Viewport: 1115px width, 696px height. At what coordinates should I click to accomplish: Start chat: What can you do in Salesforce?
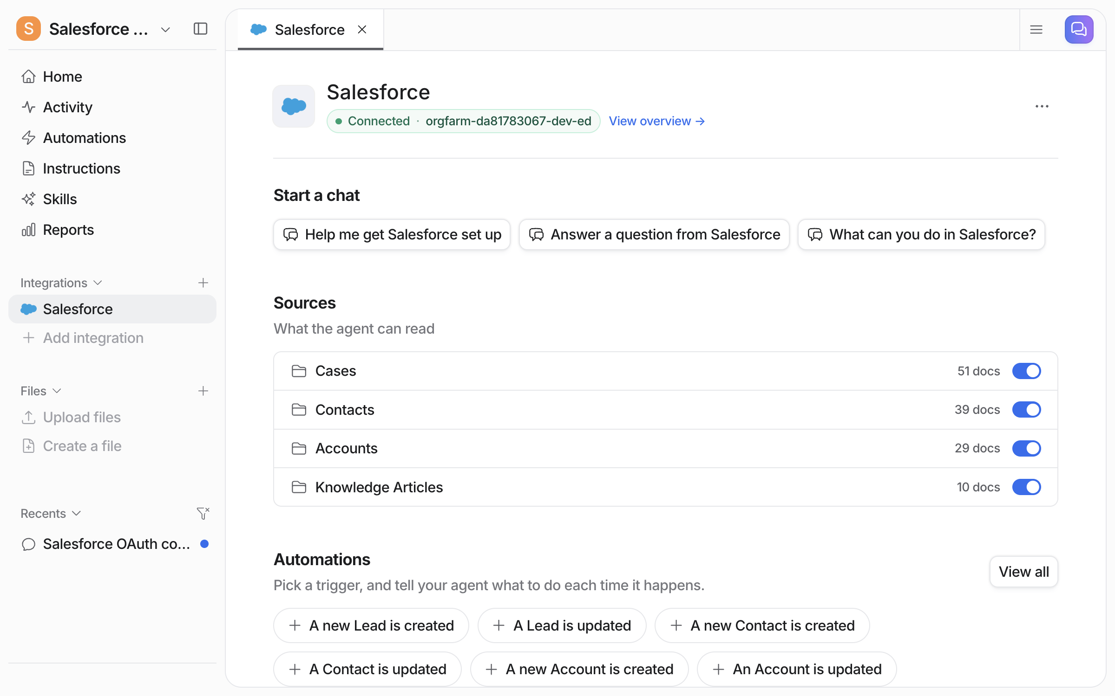pos(921,234)
